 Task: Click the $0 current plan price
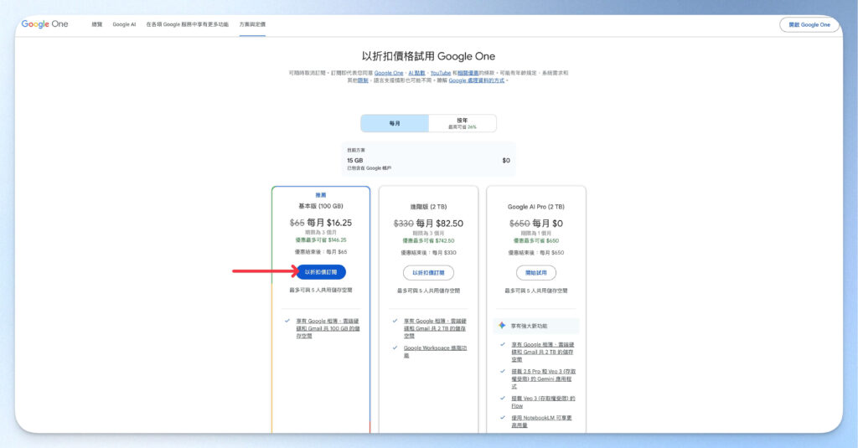[506, 160]
